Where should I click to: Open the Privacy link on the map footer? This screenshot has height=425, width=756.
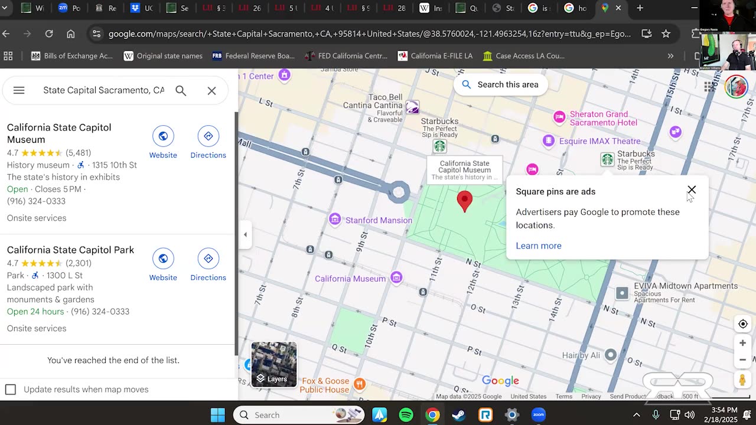pyautogui.click(x=591, y=397)
